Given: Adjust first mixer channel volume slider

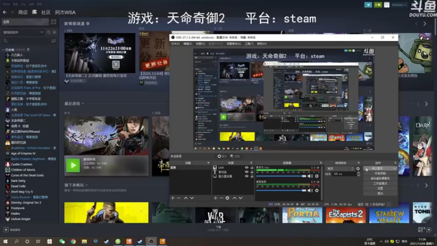Looking at the screenshot, I should 281,176.
